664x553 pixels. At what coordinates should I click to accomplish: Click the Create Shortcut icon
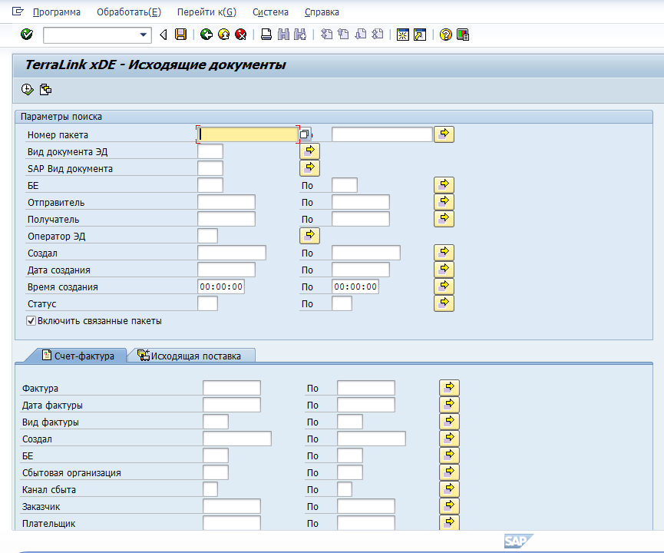coord(420,35)
